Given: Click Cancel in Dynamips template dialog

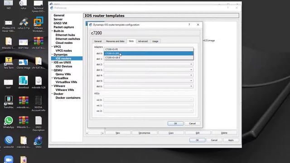Looking at the screenshot, I should [192, 124].
